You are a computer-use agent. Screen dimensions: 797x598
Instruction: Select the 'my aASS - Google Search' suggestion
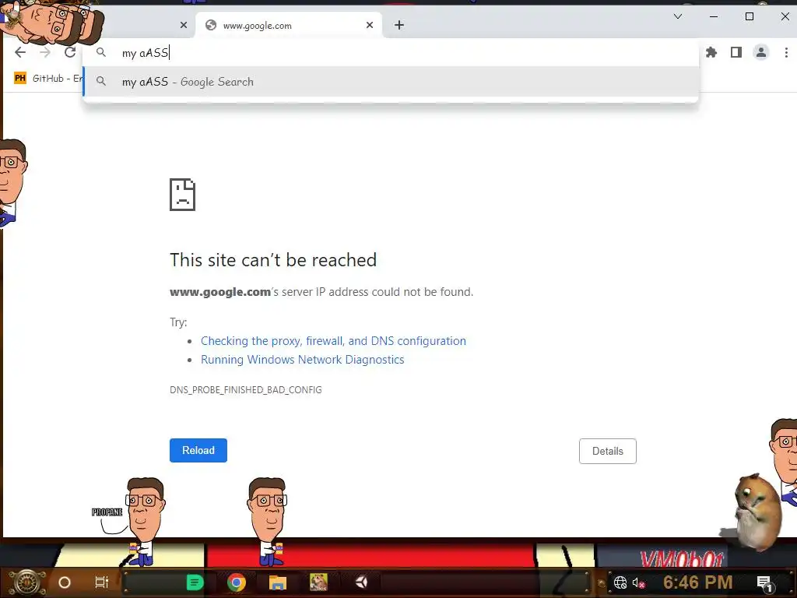pos(391,81)
